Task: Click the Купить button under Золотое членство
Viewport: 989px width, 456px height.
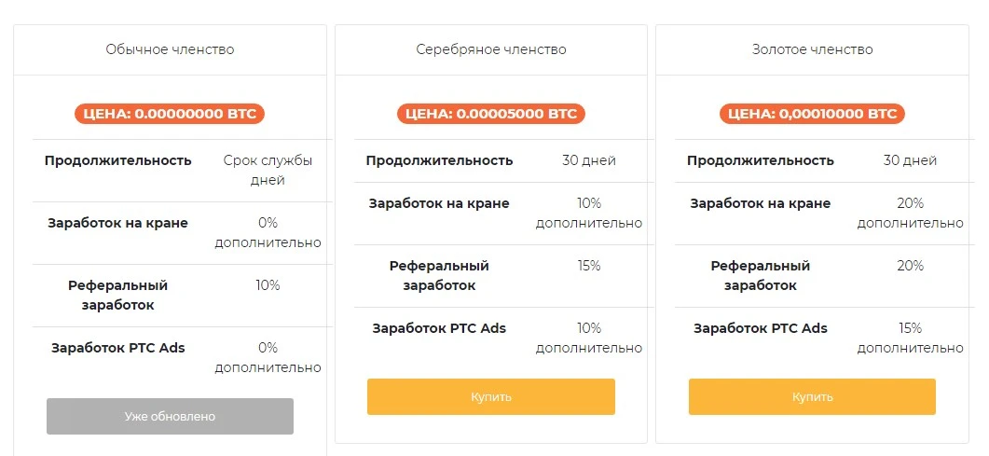Action: tap(813, 396)
